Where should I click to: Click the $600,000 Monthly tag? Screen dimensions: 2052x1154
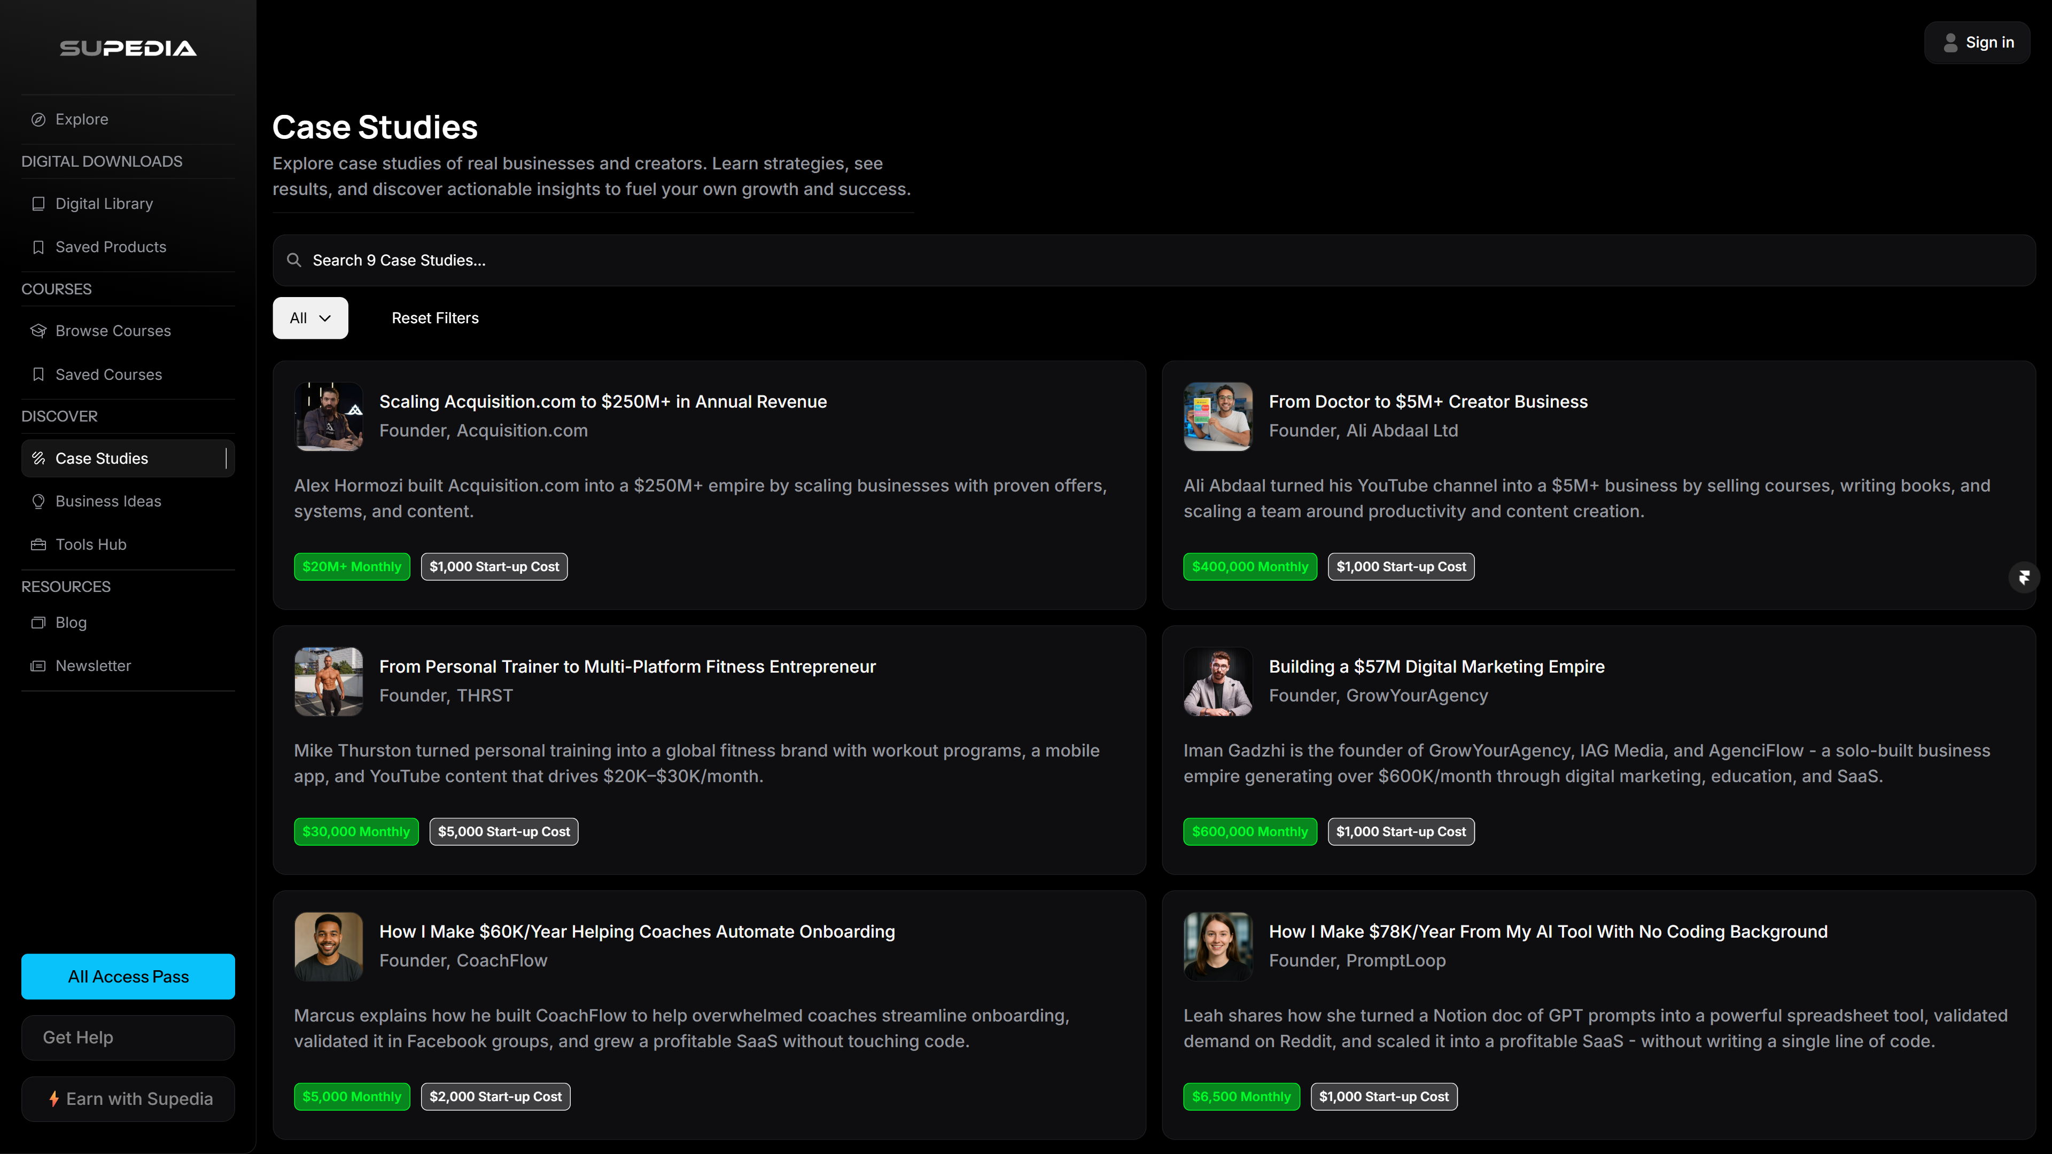click(1250, 831)
